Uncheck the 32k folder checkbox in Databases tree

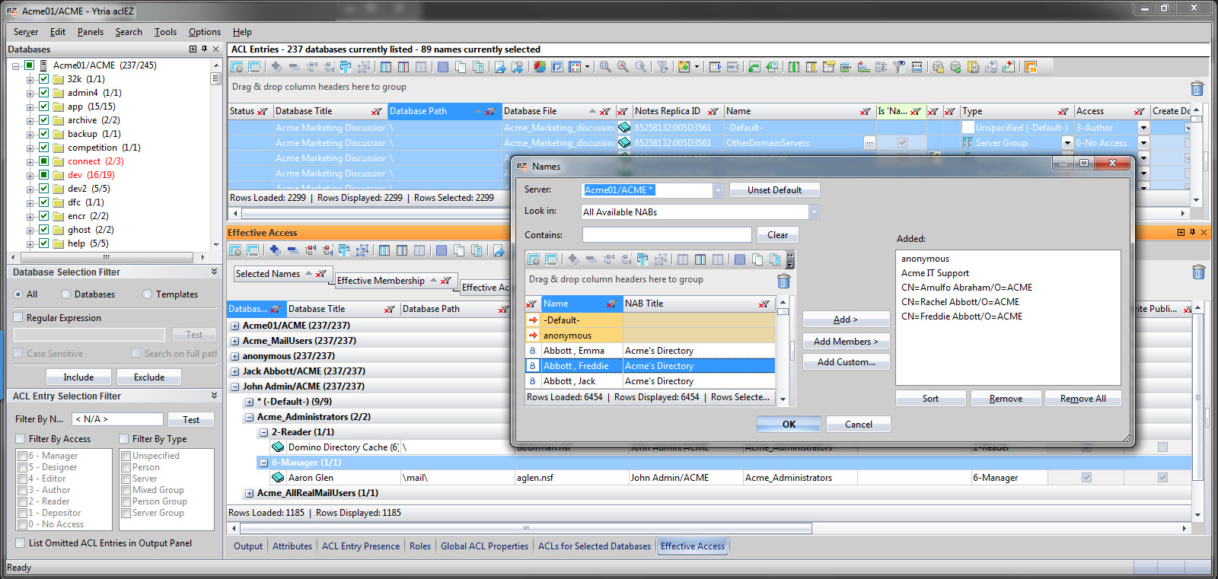click(44, 78)
